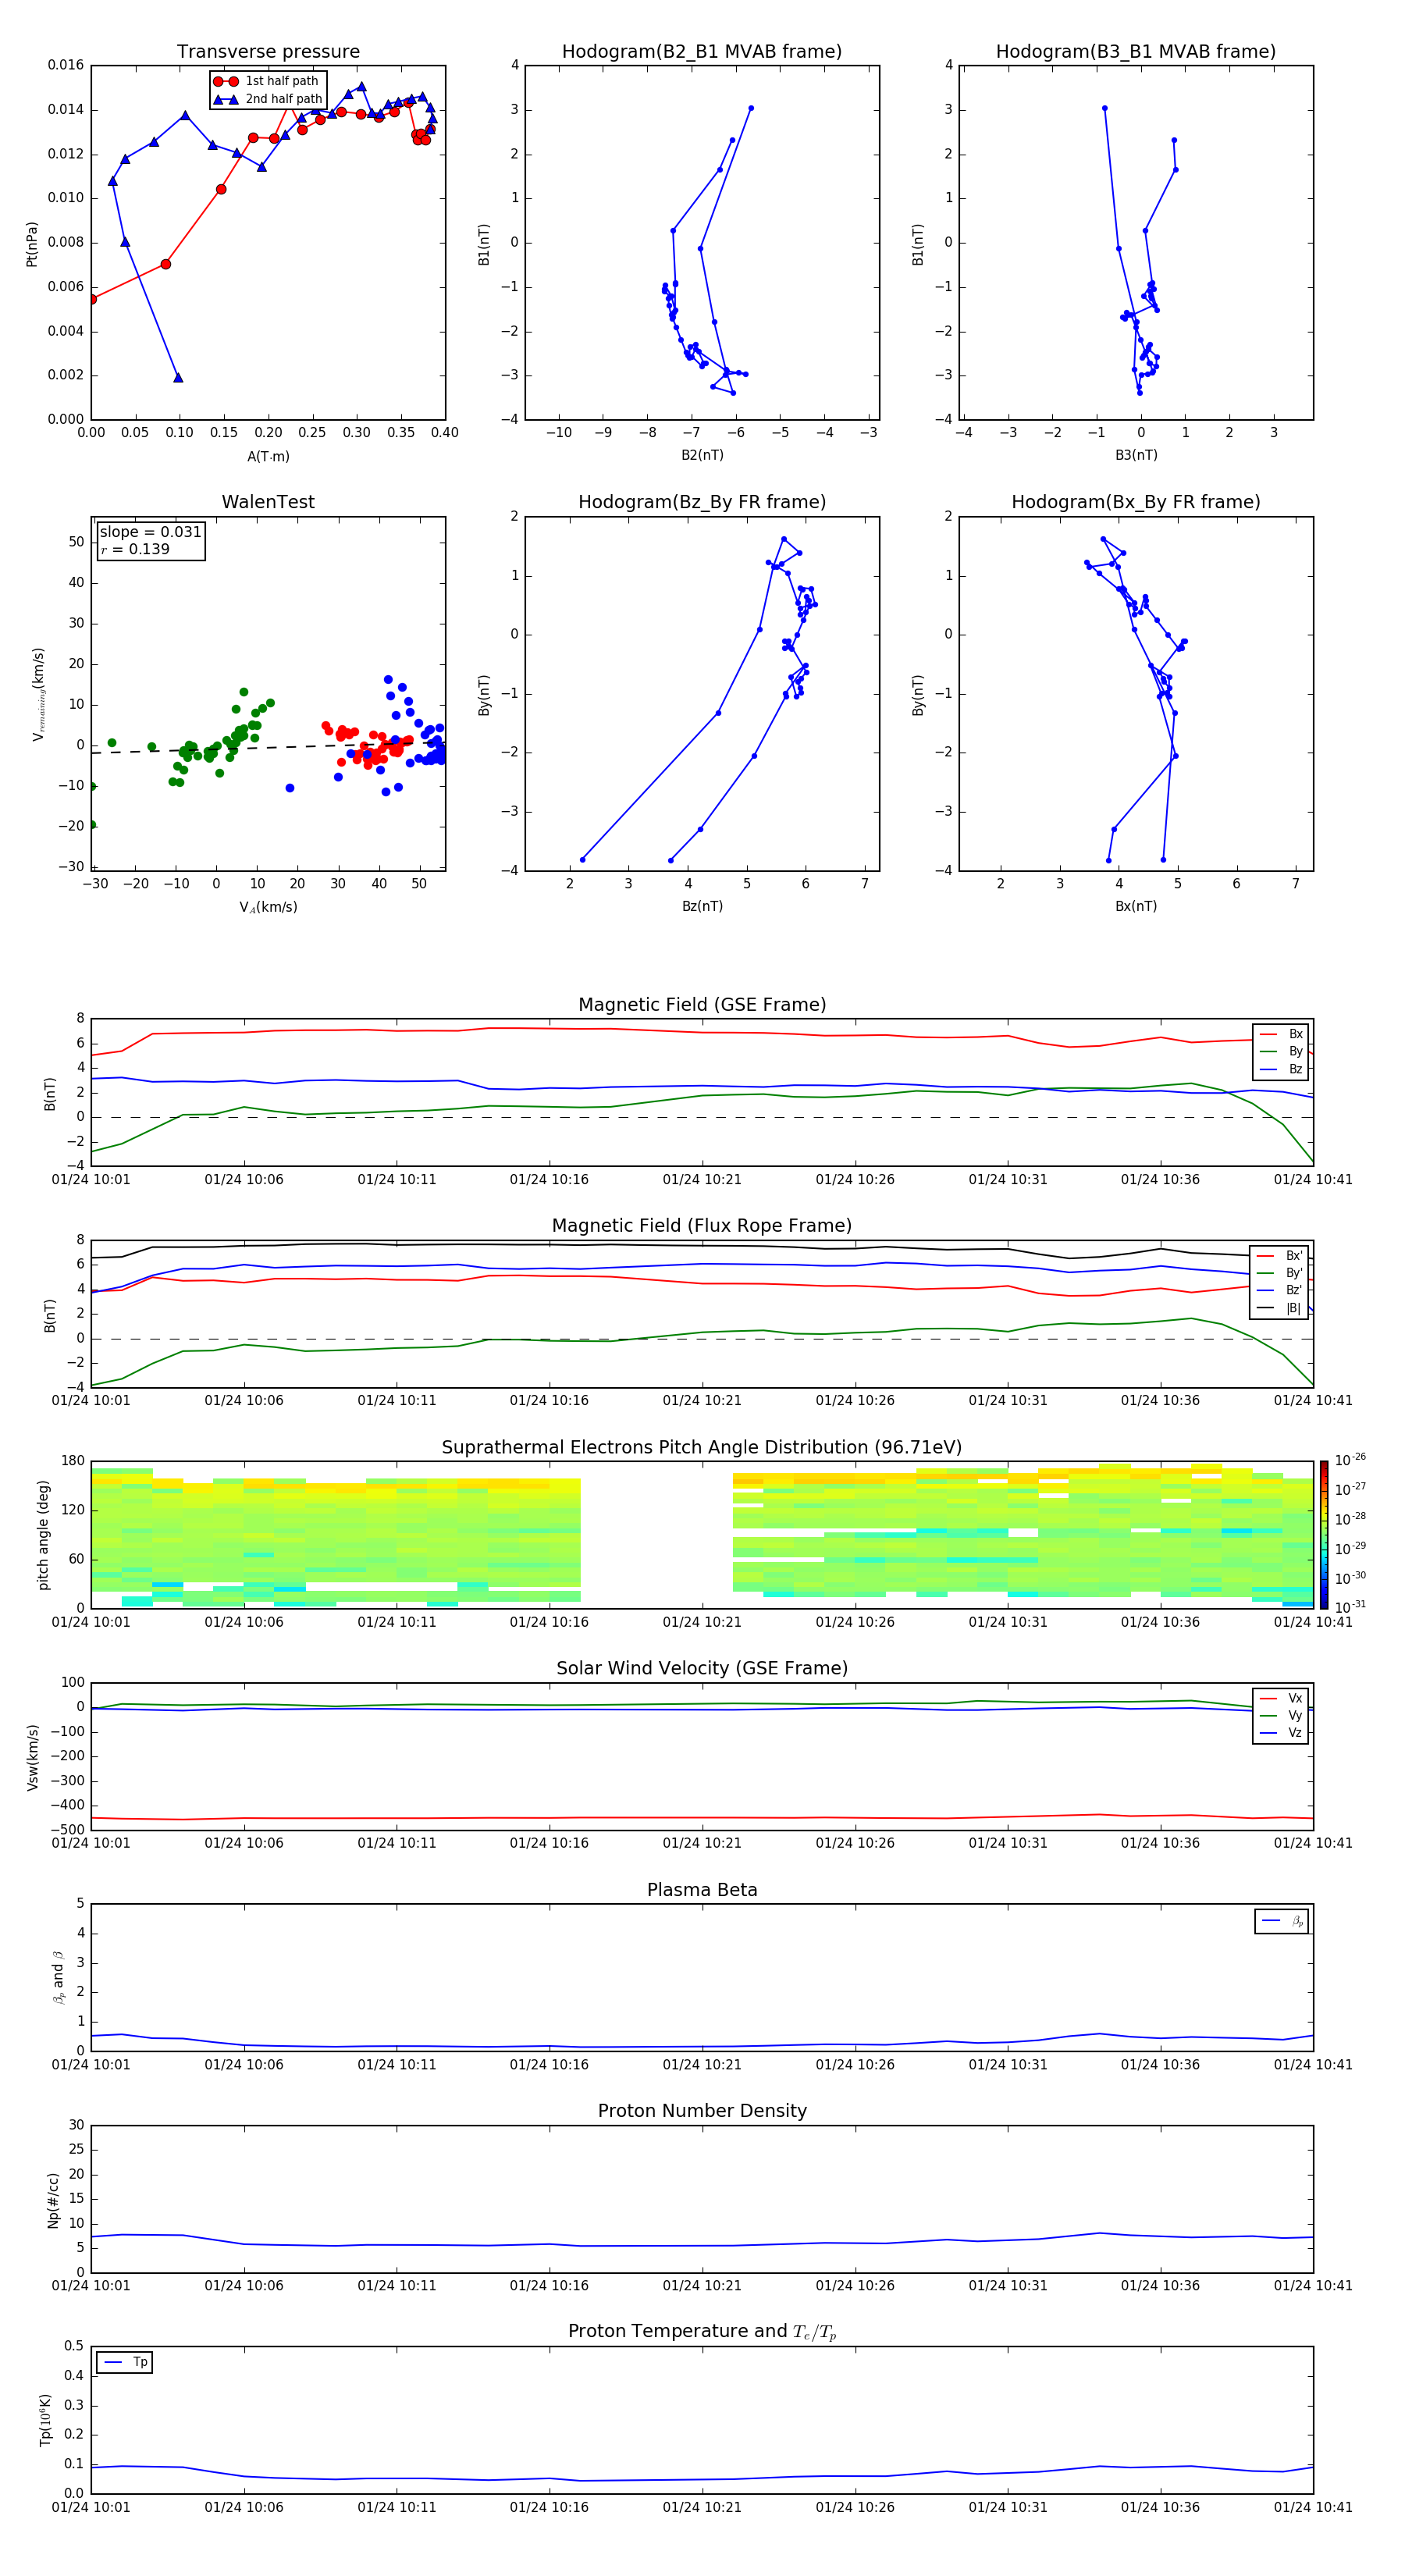The width and height of the screenshot is (1405, 2576).
Task: Click the "Tp(10^6K)" y-axis label
Action: click(45, 2420)
